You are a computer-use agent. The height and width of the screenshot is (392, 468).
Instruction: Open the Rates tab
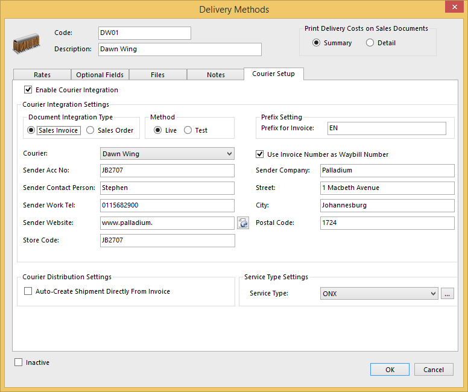(x=42, y=75)
